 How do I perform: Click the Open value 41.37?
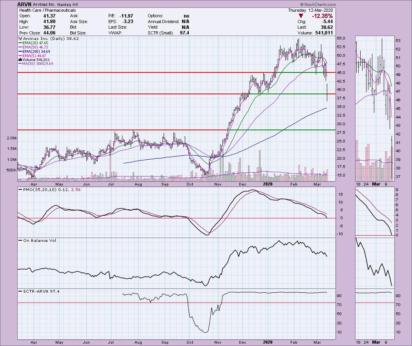(x=49, y=16)
